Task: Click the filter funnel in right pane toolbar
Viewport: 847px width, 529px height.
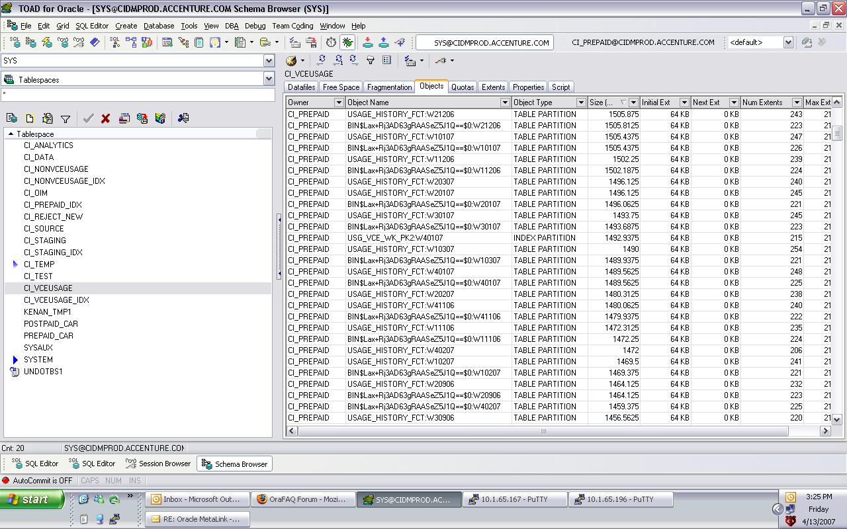Action: tap(371, 60)
